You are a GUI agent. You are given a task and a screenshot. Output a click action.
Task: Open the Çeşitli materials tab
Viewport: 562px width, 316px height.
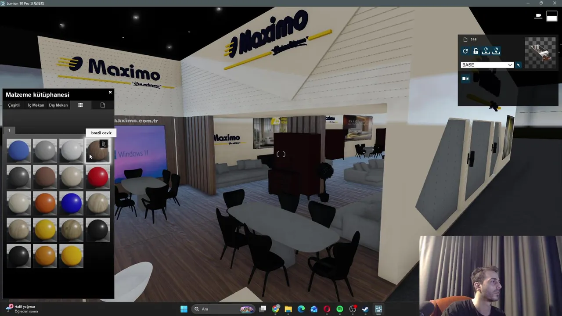click(x=14, y=105)
